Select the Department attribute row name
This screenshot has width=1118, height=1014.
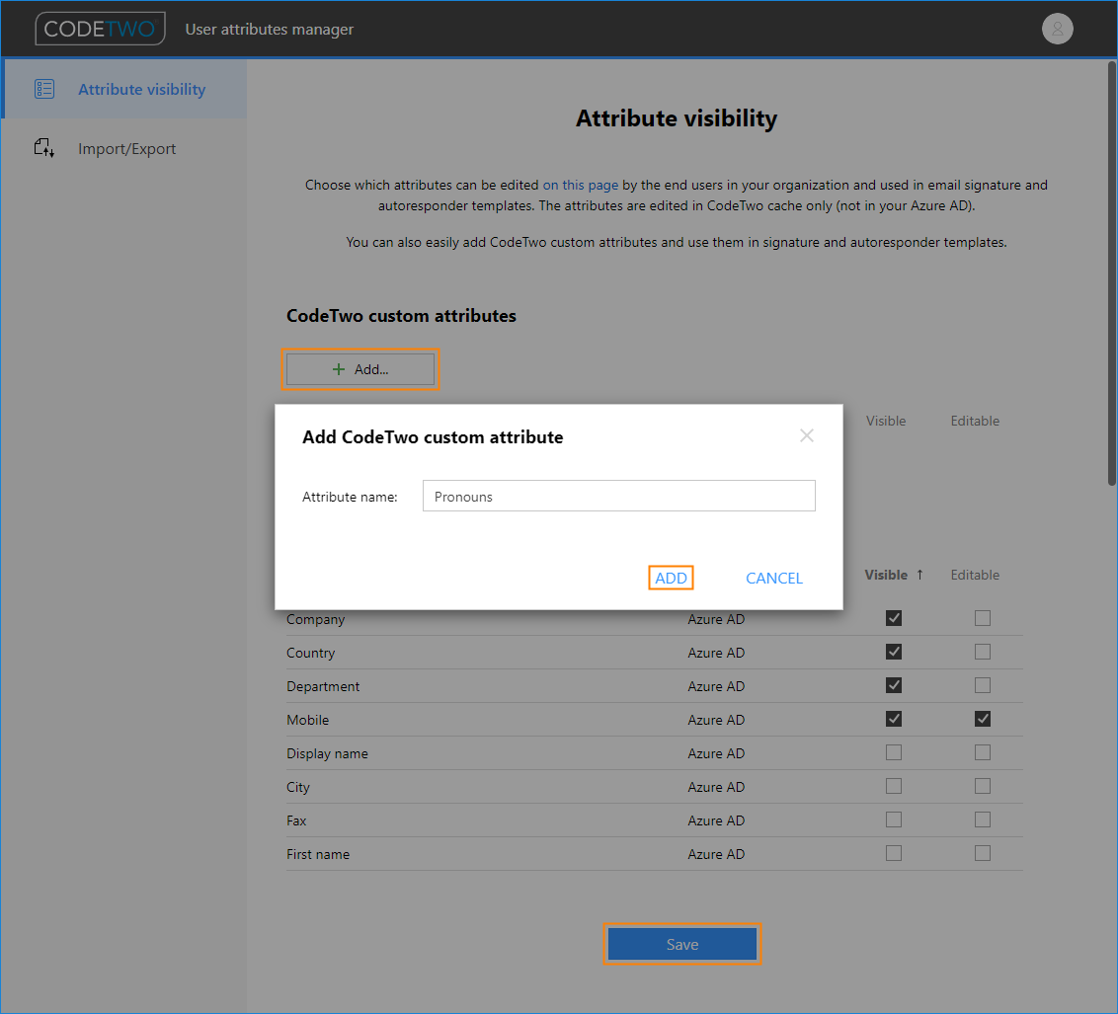click(x=323, y=686)
